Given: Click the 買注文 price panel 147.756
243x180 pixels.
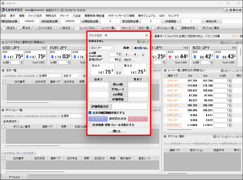Looking at the screenshot, I should click(x=135, y=70).
